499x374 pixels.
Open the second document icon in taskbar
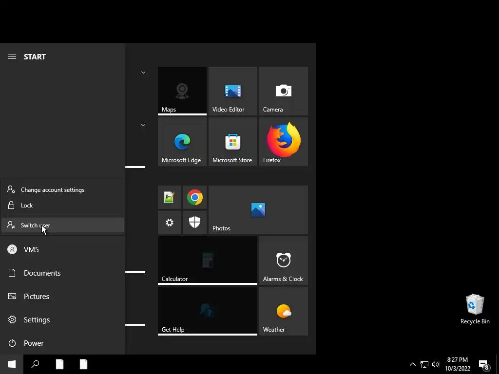83,364
